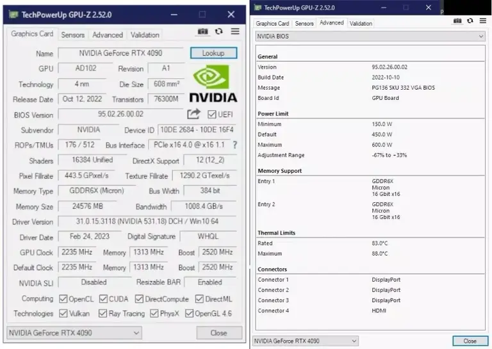
Task: Click the Maximum thermal limit 88.0°C
Action: click(380, 254)
